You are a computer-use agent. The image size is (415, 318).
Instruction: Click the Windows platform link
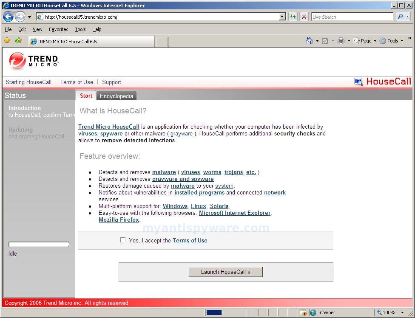coord(175,206)
